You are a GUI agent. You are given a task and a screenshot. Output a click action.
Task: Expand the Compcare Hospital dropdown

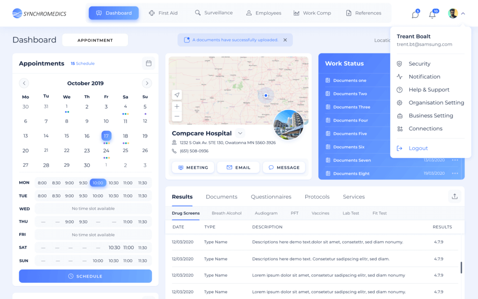click(x=240, y=133)
